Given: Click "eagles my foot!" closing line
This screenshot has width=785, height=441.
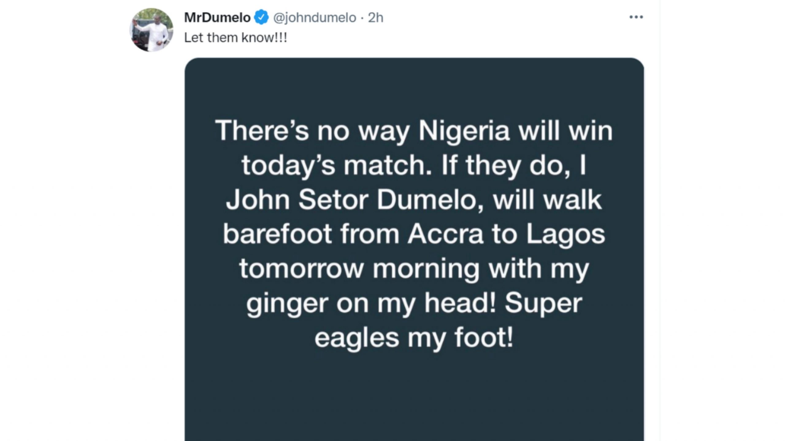Looking at the screenshot, I should point(414,338).
